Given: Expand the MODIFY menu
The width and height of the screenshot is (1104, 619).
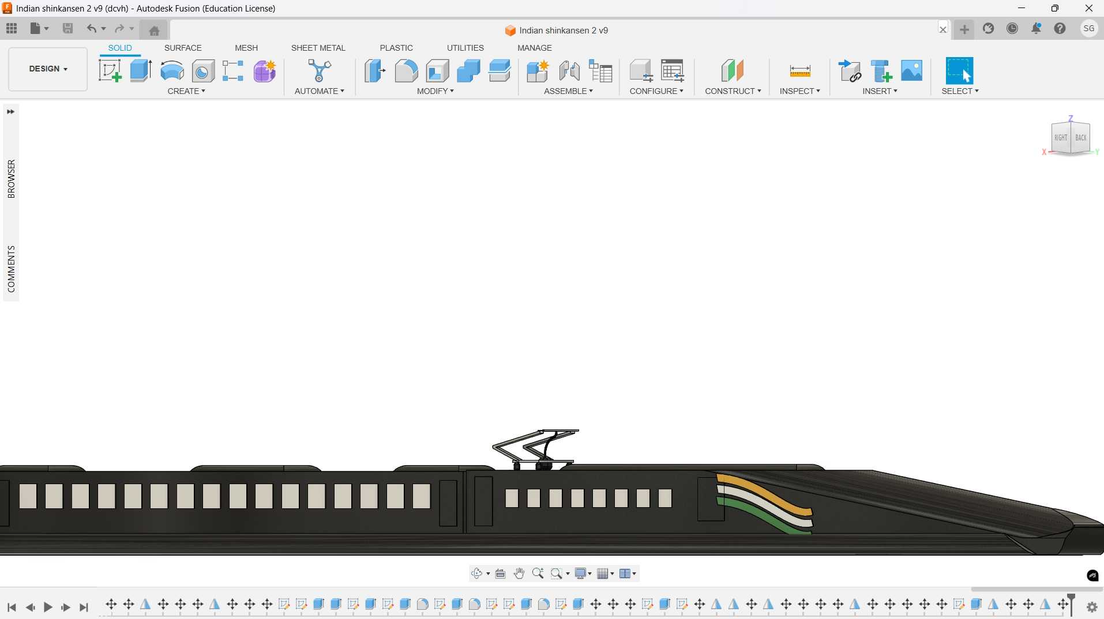Looking at the screenshot, I should 435,91.
